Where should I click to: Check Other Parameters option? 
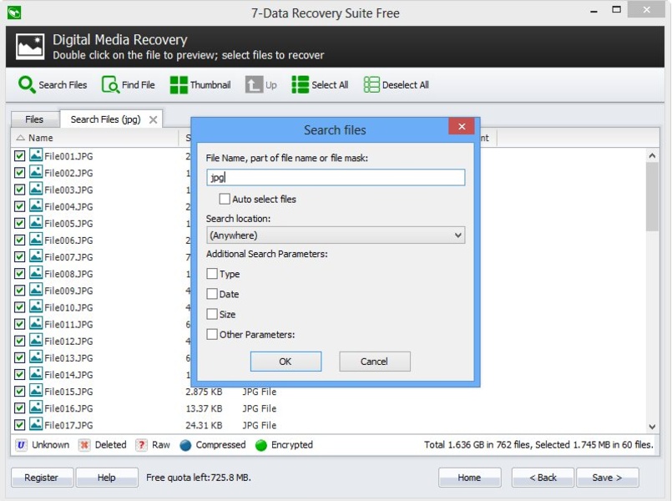(x=212, y=334)
